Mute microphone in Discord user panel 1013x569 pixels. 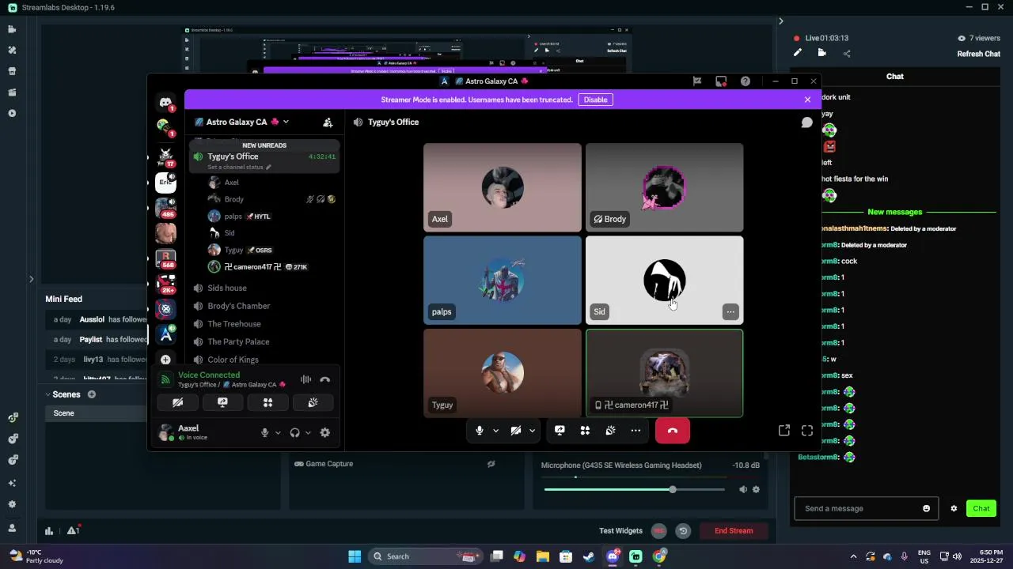click(x=265, y=432)
